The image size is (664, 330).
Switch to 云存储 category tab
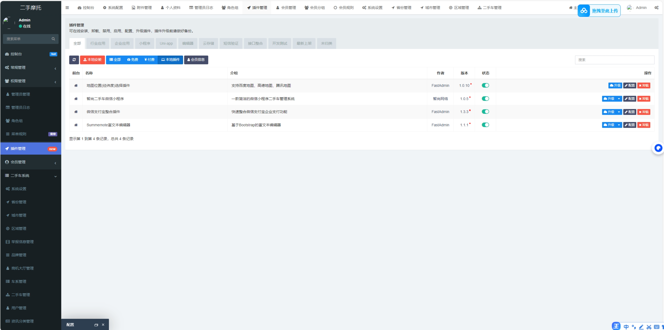pyautogui.click(x=208, y=43)
